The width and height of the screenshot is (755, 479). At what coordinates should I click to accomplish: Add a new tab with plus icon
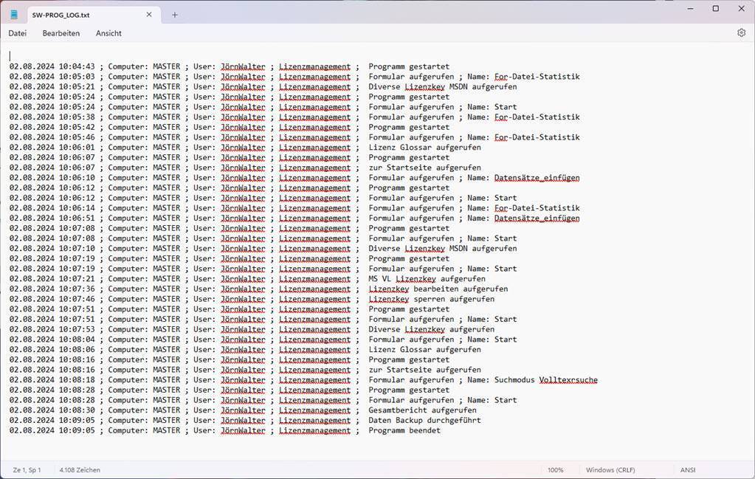[175, 15]
